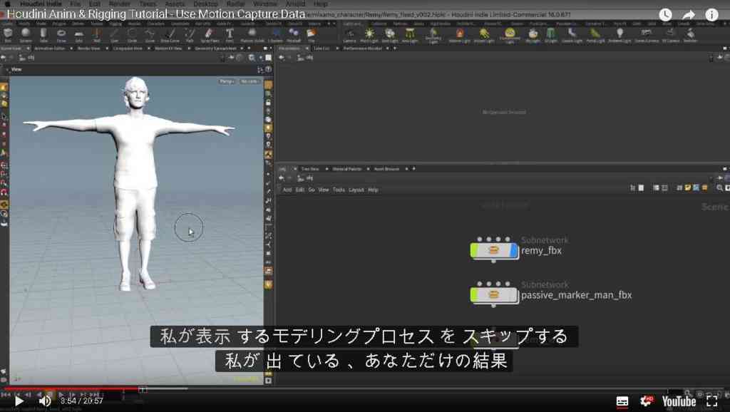Select the Spray Paint shelf tool

pyautogui.click(x=209, y=34)
